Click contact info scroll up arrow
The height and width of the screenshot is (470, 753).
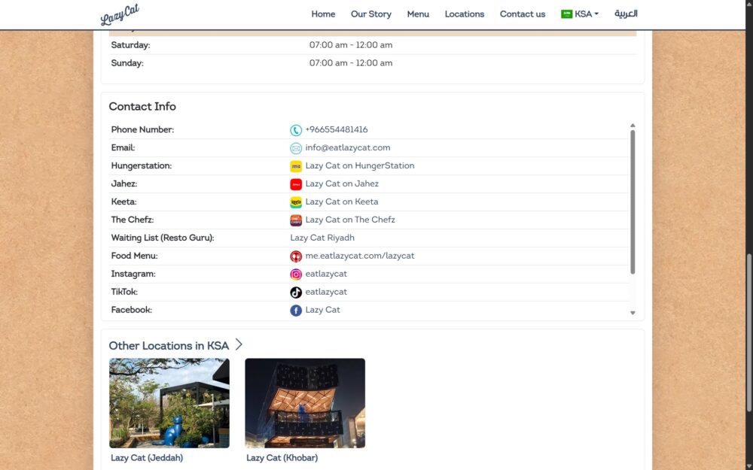633,125
